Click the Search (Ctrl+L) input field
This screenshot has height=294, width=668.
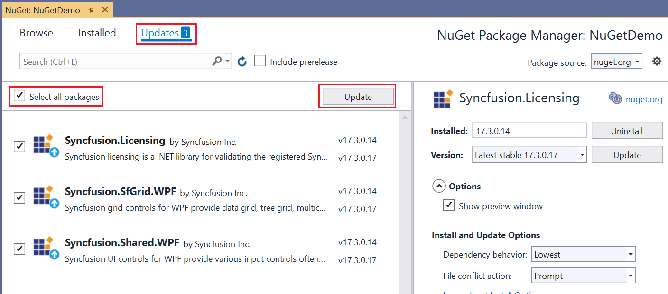coord(114,62)
